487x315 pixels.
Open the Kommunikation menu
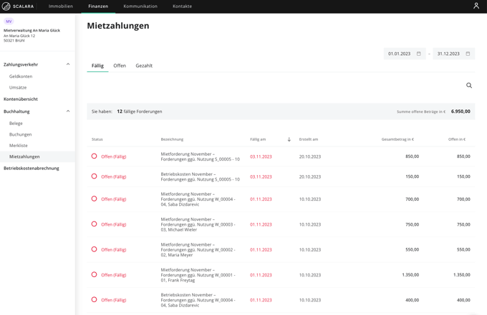pyautogui.click(x=140, y=6)
